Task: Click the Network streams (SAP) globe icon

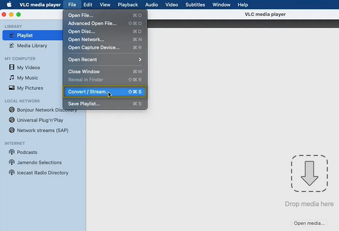Action: click(x=11, y=130)
